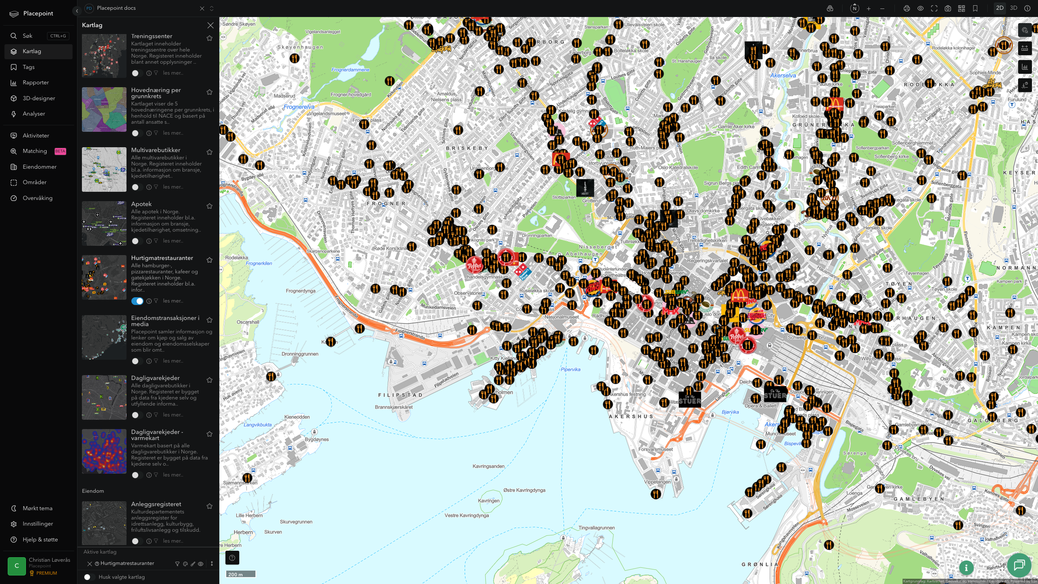The width and height of the screenshot is (1038, 584).
Task: Enable the Multivarebutikker layer toggle
Action: [x=137, y=187]
